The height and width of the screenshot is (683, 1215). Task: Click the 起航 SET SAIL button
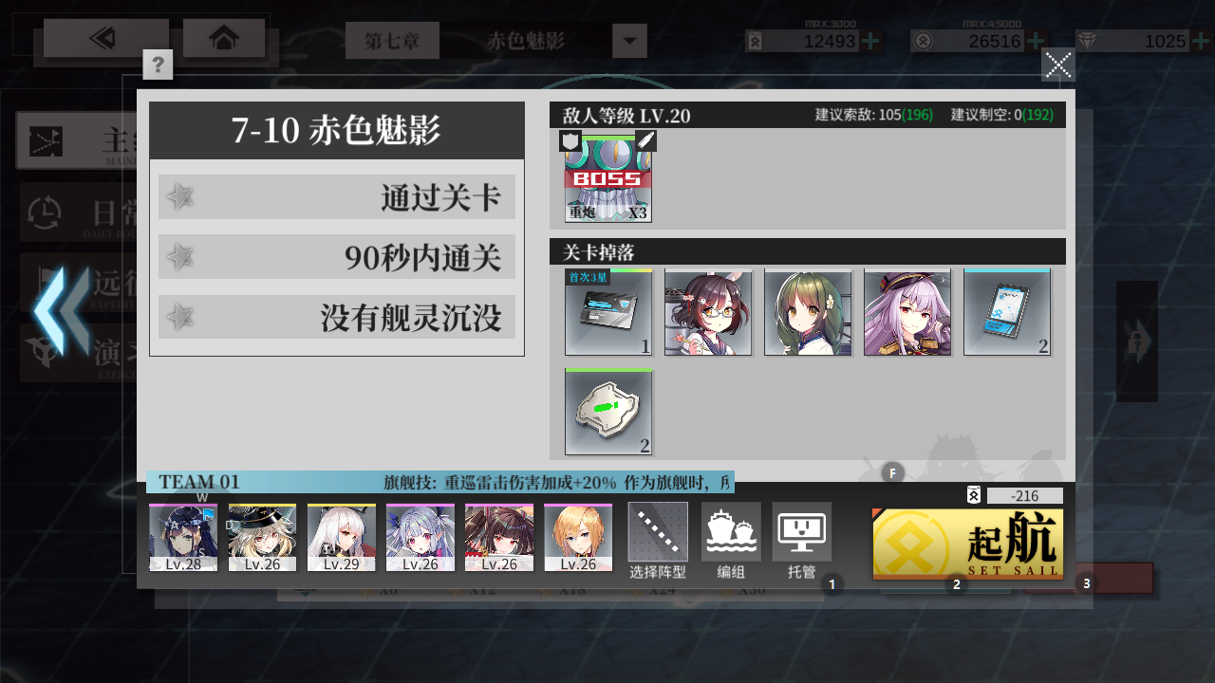(x=968, y=544)
